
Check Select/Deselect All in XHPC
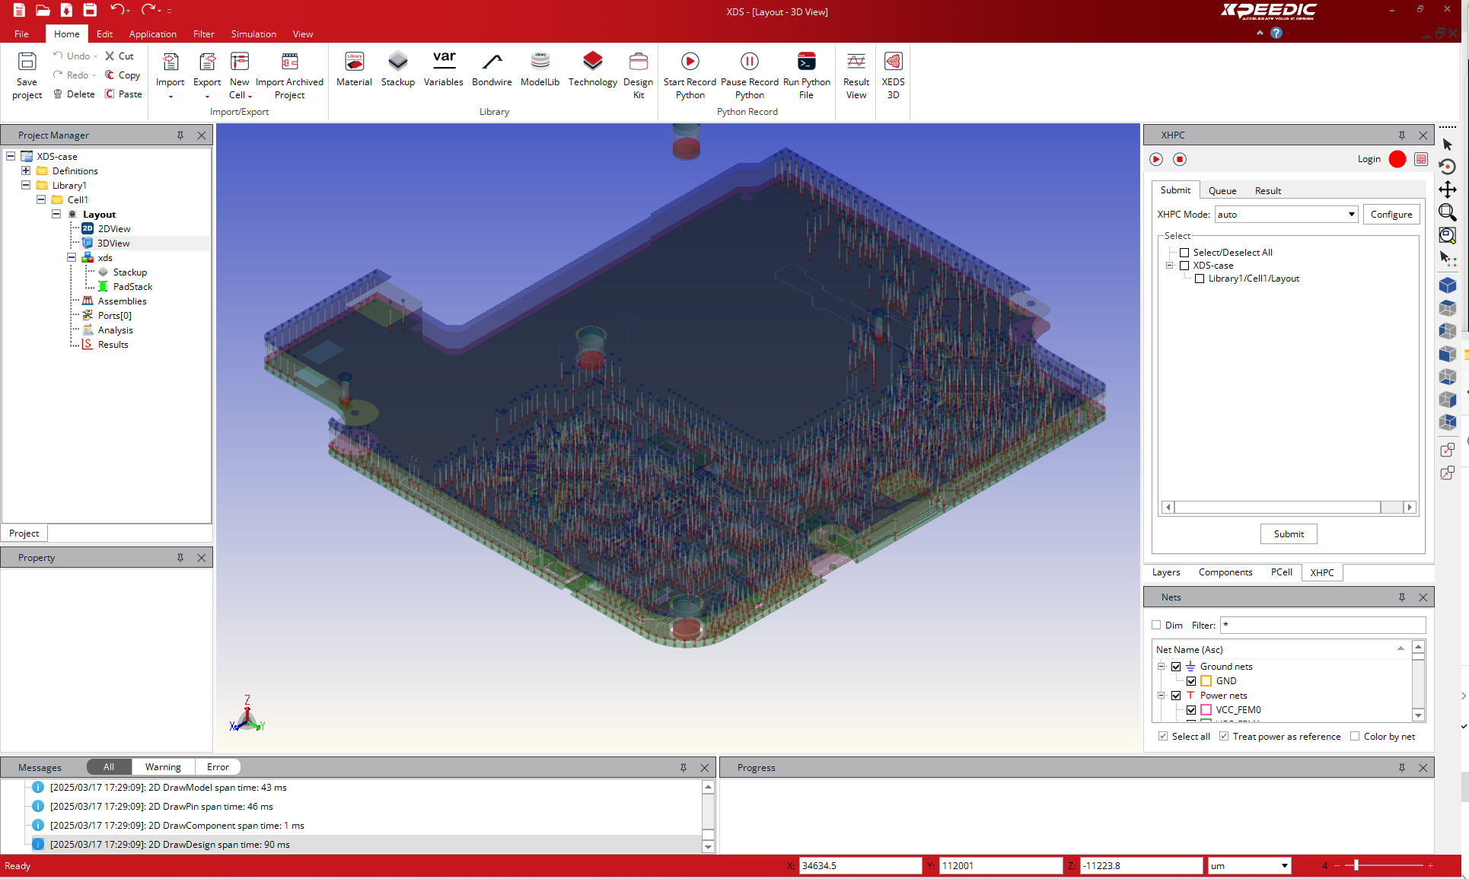pos(1184,253)
